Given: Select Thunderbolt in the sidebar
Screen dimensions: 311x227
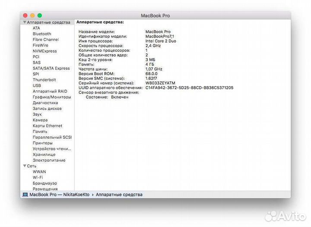Looking at the screenshot, I should click(x=44, y=80).
